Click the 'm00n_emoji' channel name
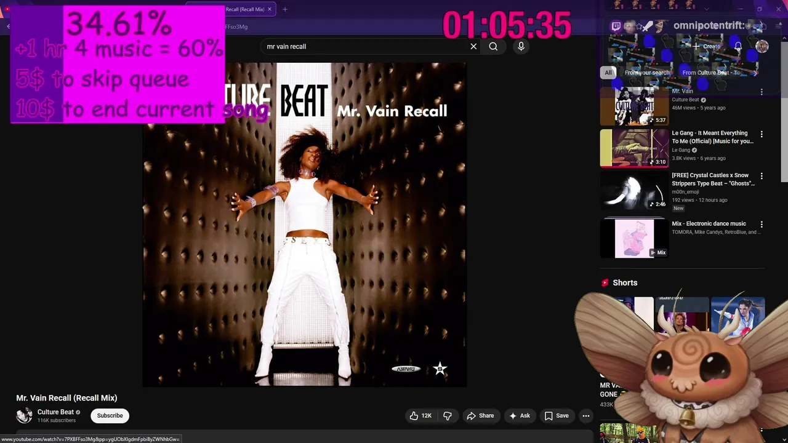This screenshot has height=443, width=788. (x=685, y=192)
